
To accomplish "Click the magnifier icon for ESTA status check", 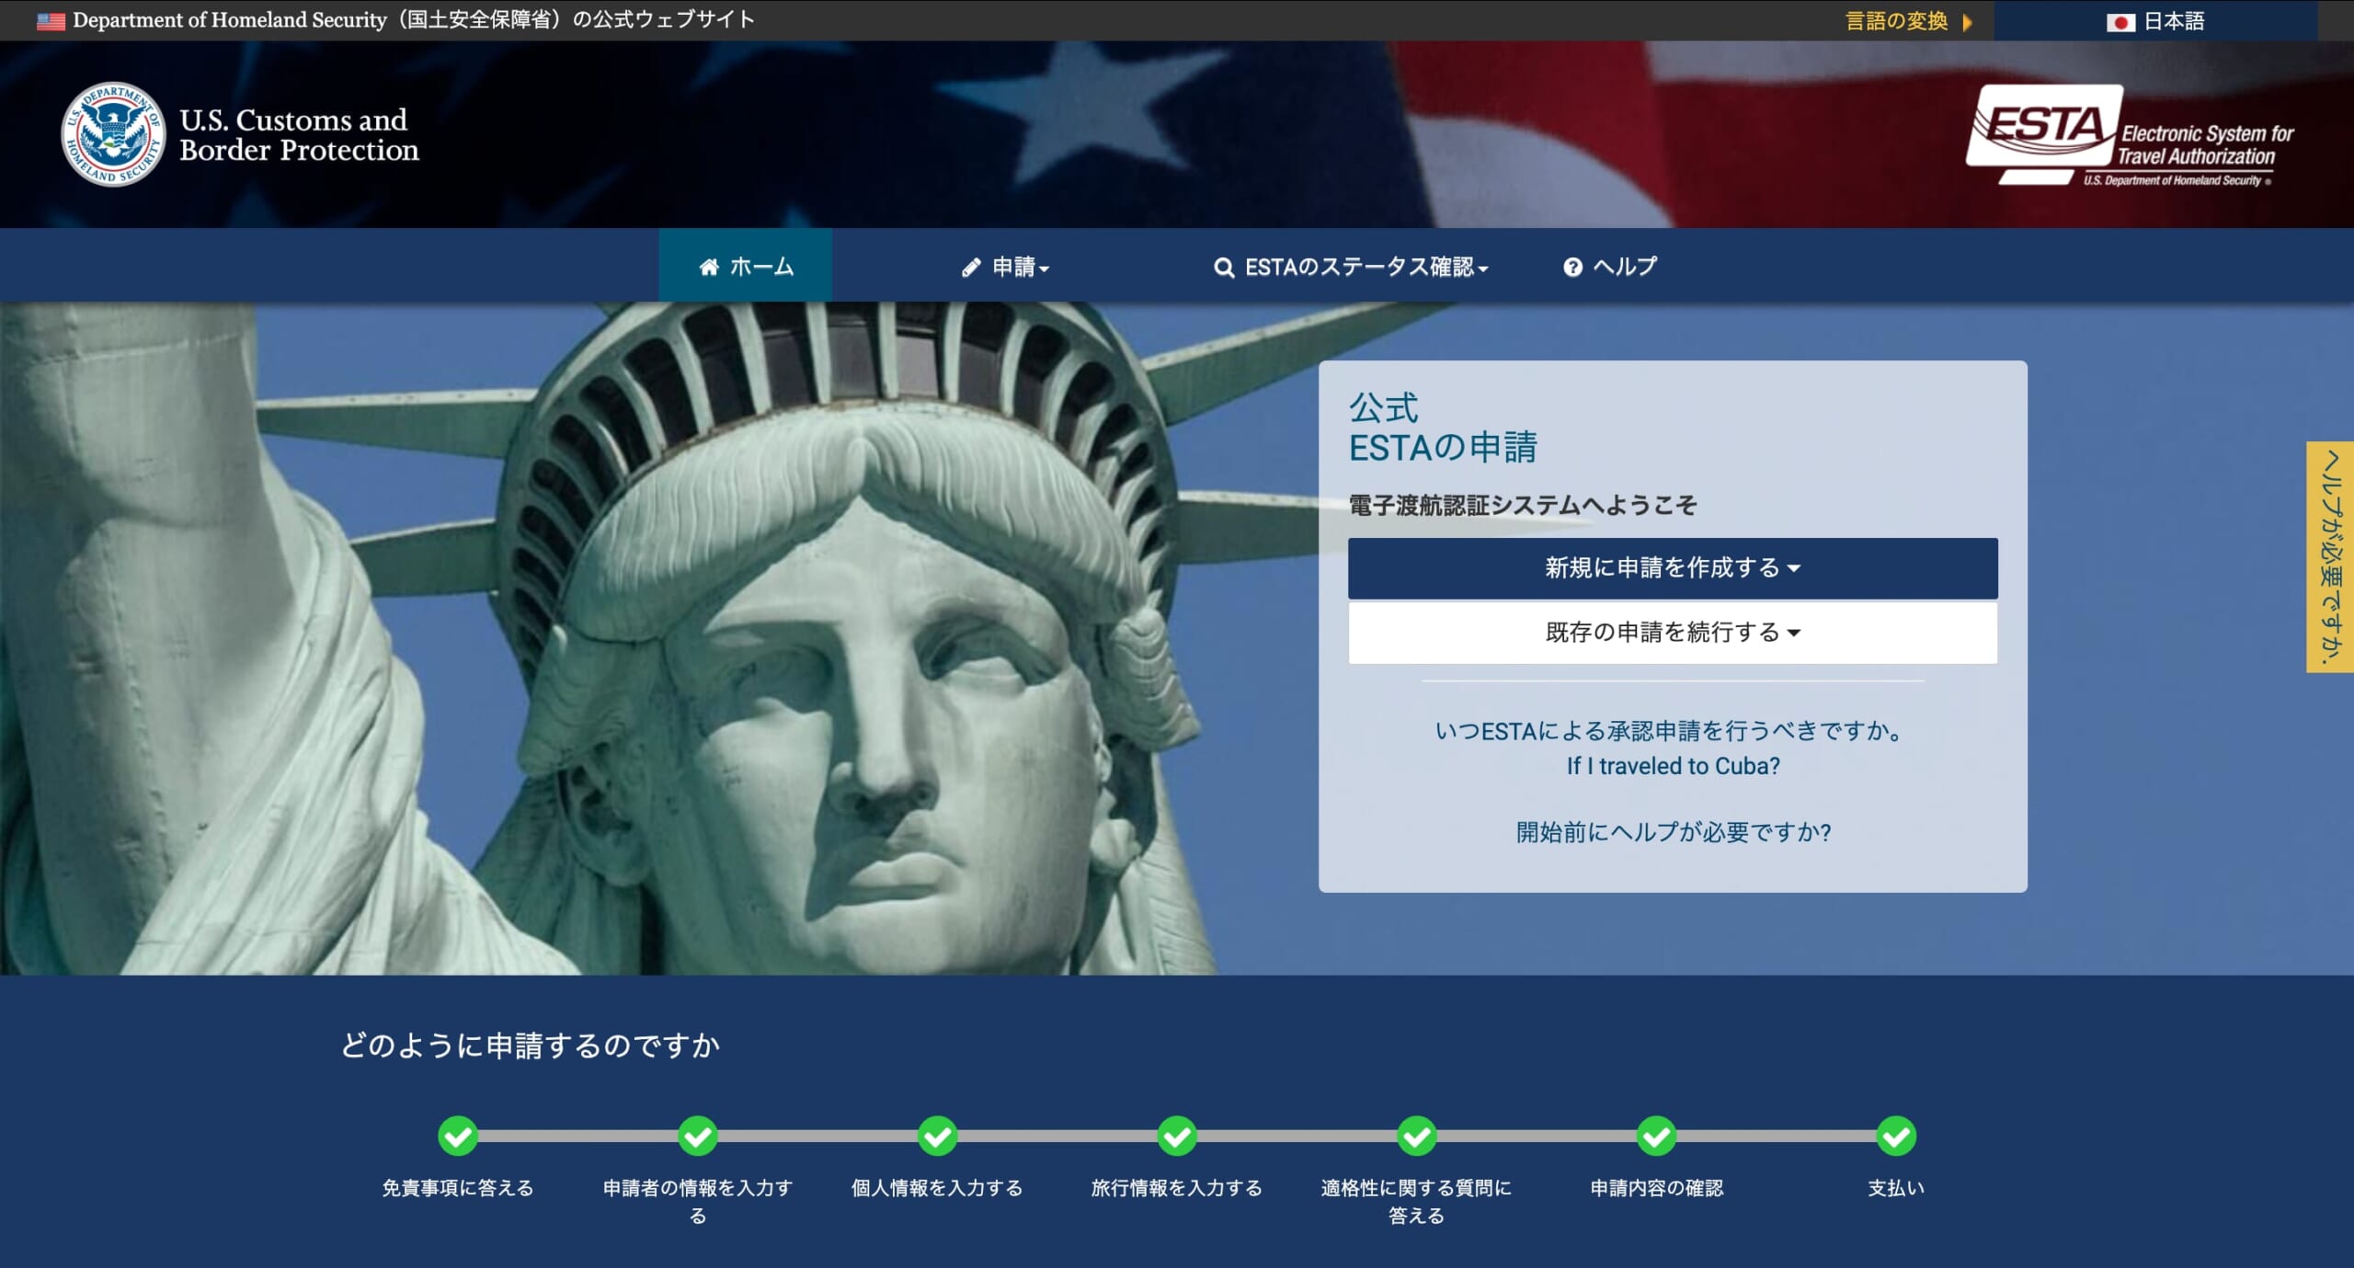I will point(1223,267).
